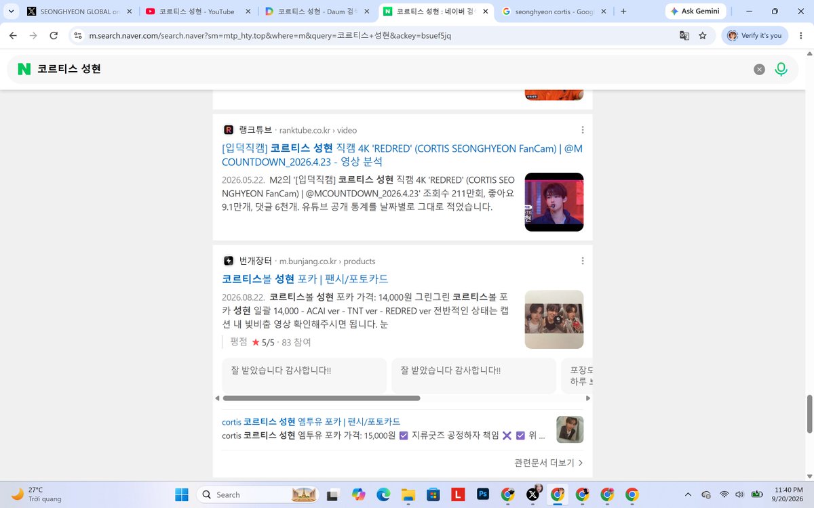Click the page vertical scrollbar thumb
Image resolution: width=814 pixels, height=508 pixels.
tap(809, 412)
